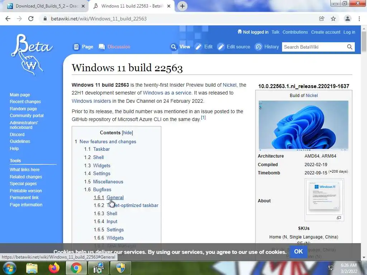Open Administrators' noticeboard

point(24,125)
